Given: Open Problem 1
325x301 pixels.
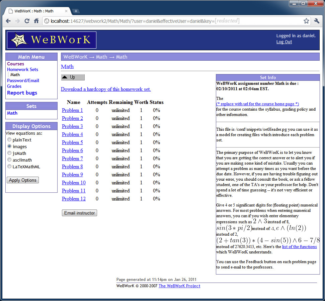Looking at the screenshot, I should coord(72,110).
